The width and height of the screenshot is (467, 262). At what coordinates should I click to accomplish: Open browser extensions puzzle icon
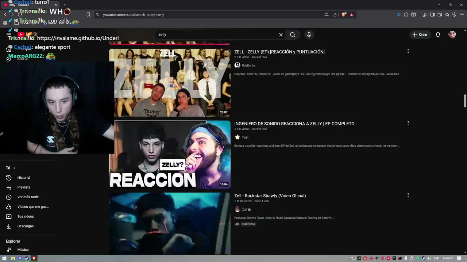(406, 15)
